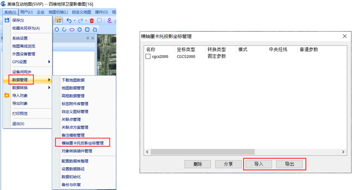Click the 导出 button in dialog
This screenshot has height=190, width=353.
[x=289, y=164]
